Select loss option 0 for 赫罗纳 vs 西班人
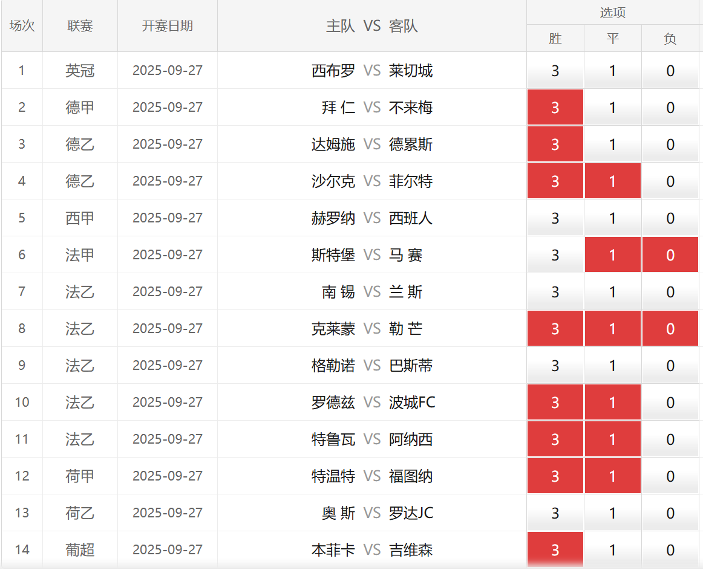This screenshot has width=703, height=573. pos(670,218)
